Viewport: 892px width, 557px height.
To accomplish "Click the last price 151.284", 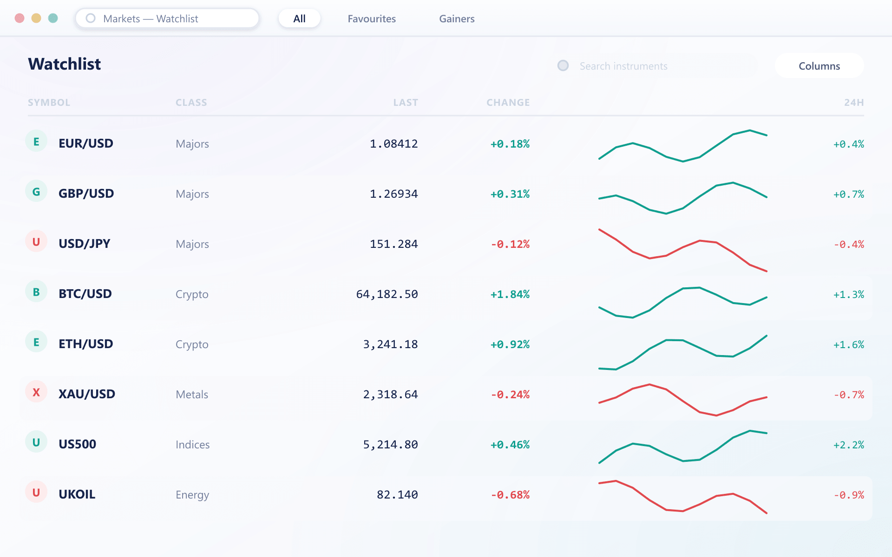I will 394,244.
